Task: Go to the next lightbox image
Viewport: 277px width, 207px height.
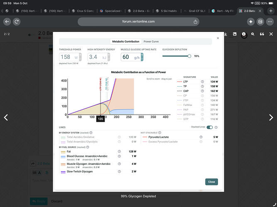Action: pos(271,118)
